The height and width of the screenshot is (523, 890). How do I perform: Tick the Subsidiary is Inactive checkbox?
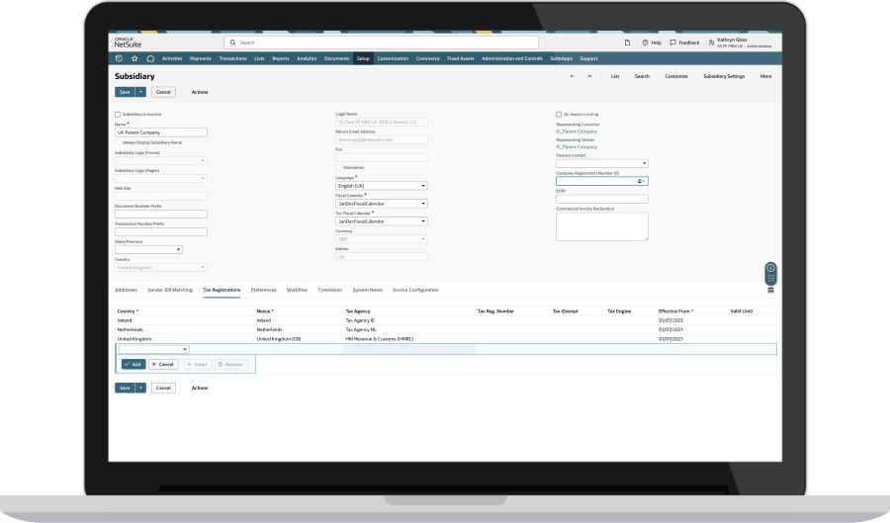(118, 114)
